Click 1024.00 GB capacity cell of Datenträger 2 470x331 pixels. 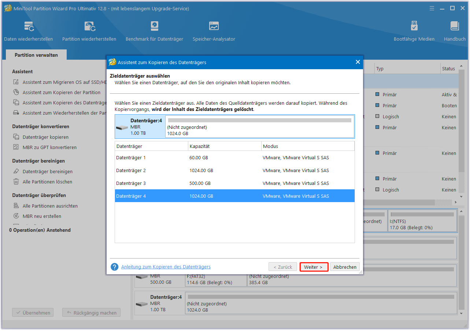(201, 170)
